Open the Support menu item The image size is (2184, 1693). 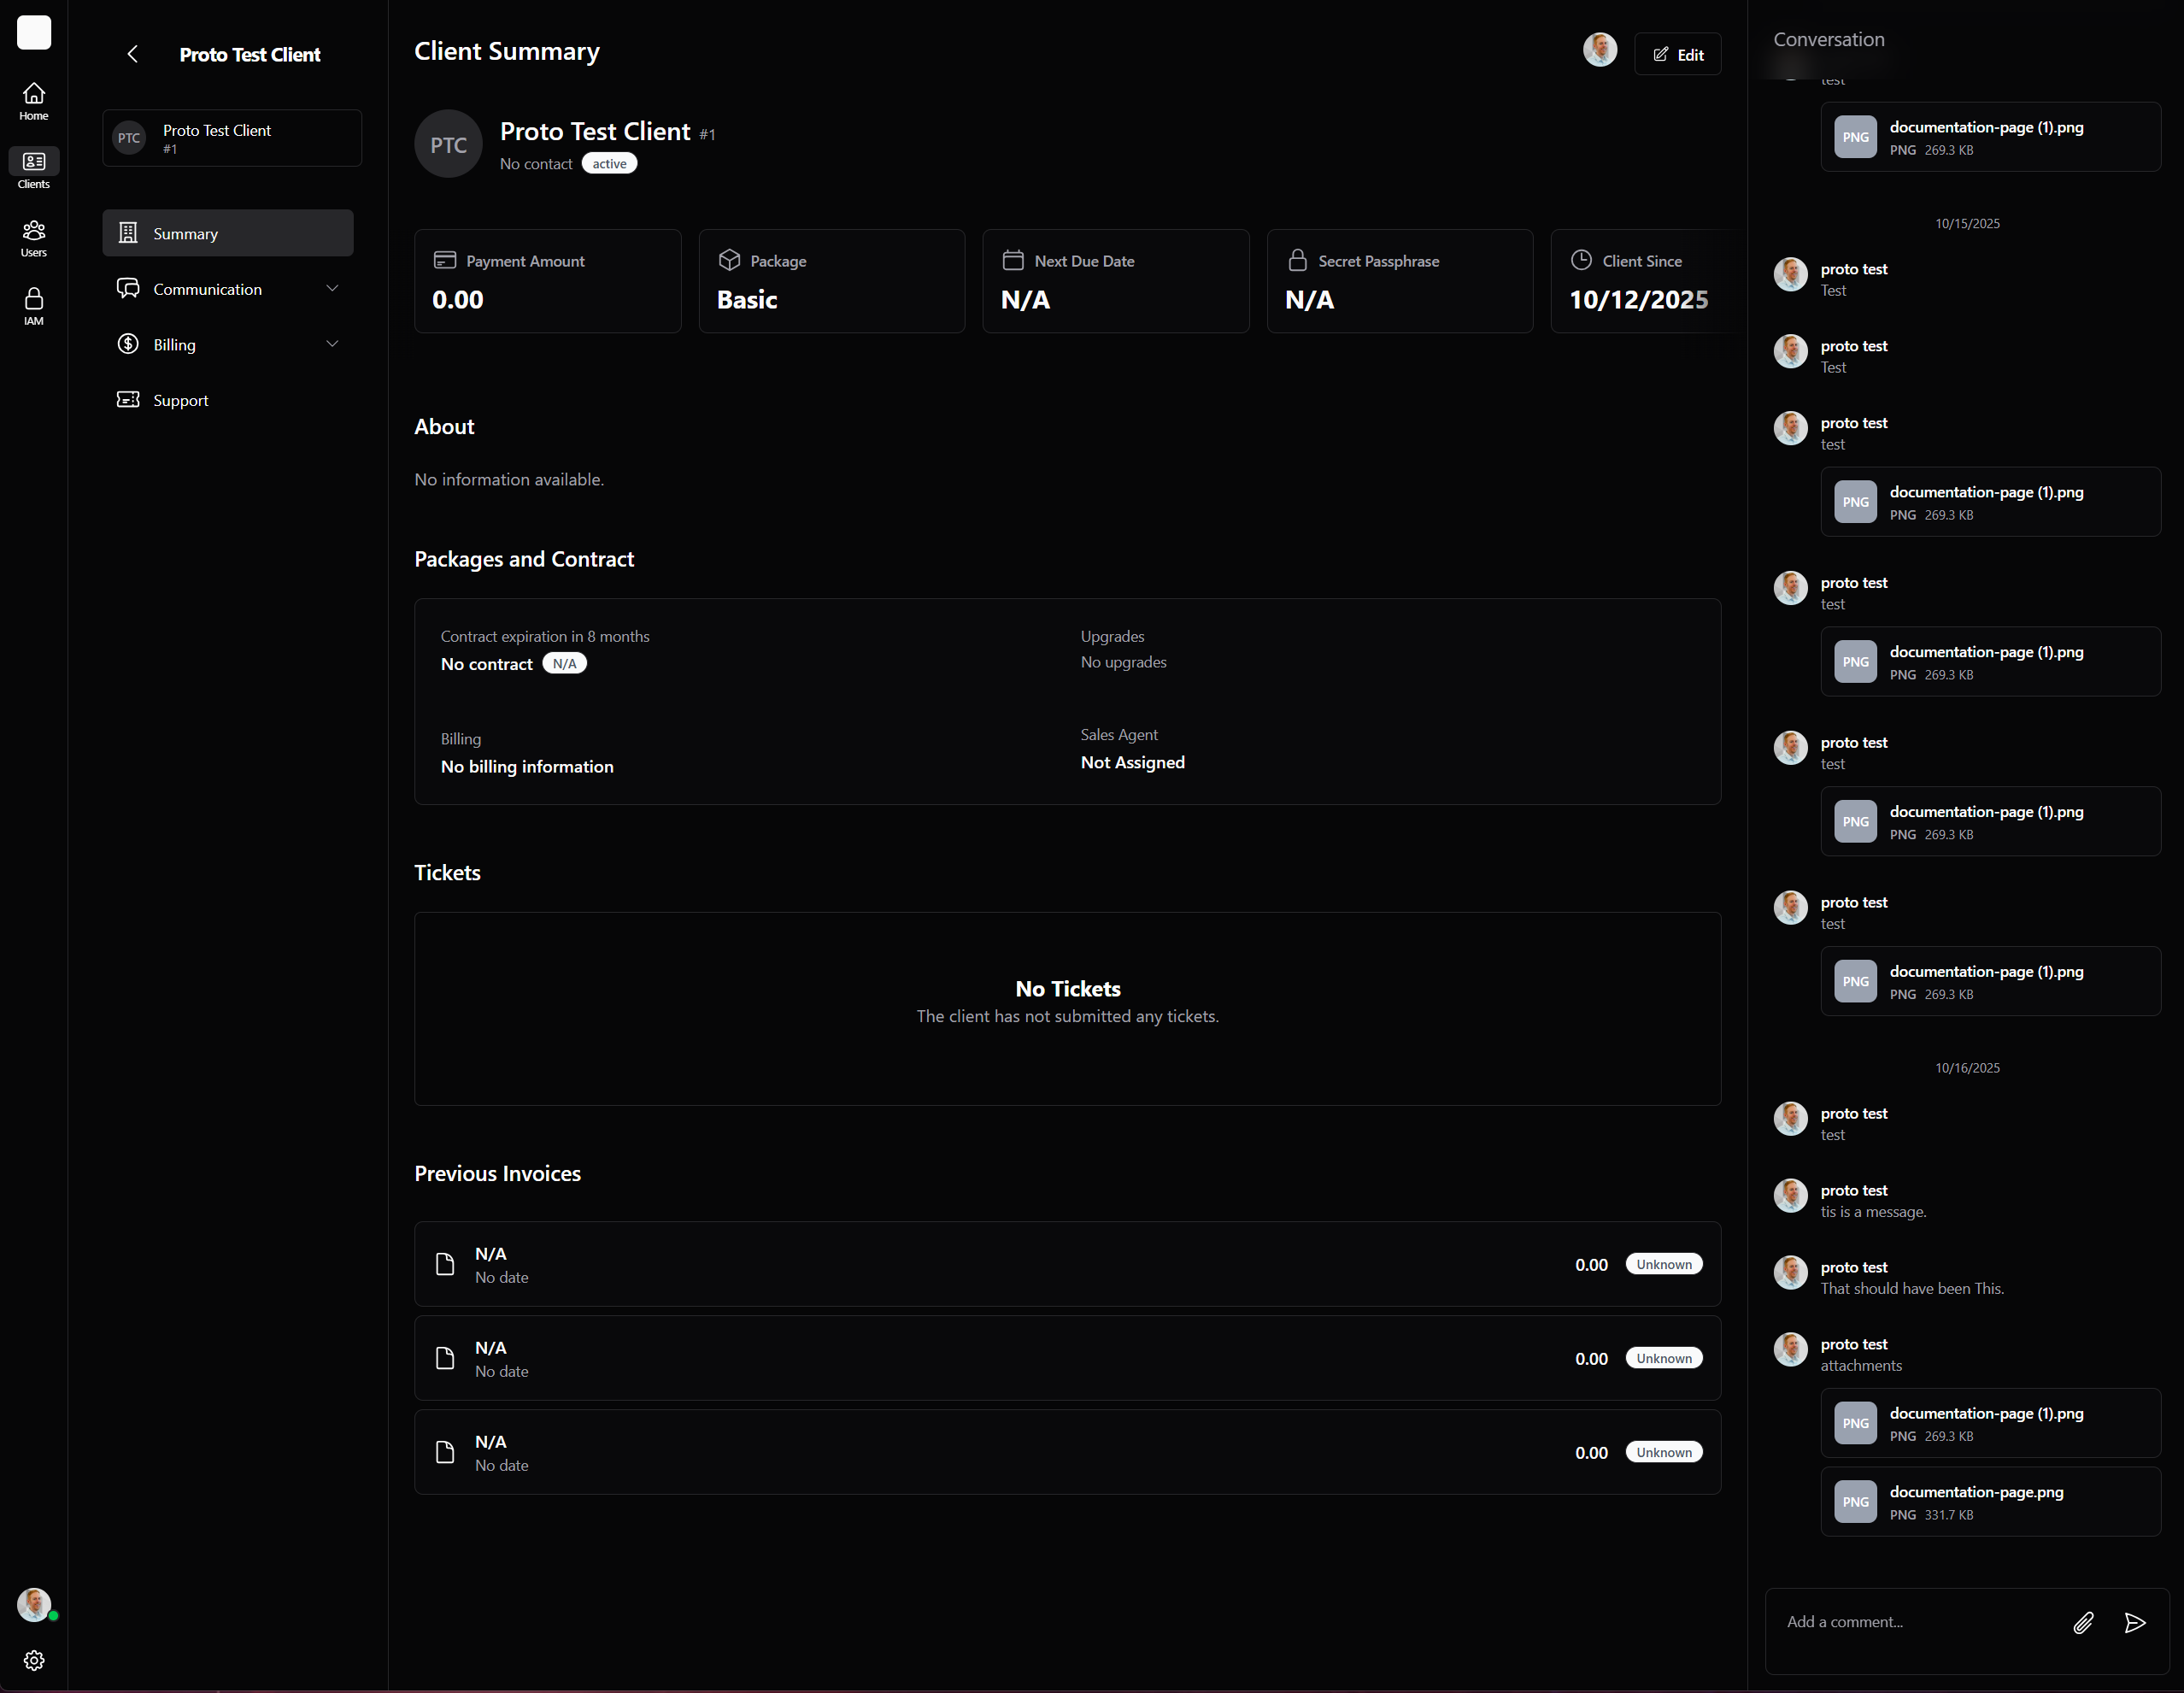tap(180, 400)
